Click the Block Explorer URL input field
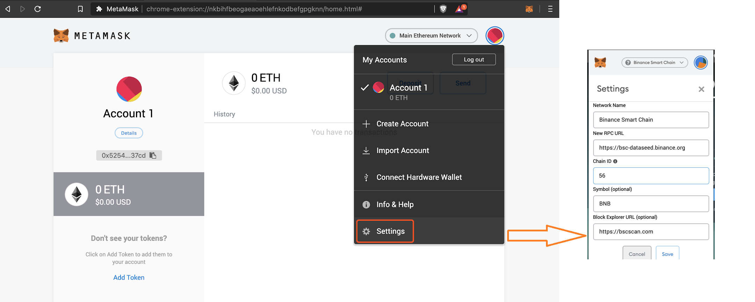755x302 pixels. click(651, 232)
